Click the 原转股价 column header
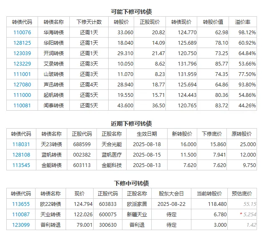Screen dimensions: 262x233 242,134
